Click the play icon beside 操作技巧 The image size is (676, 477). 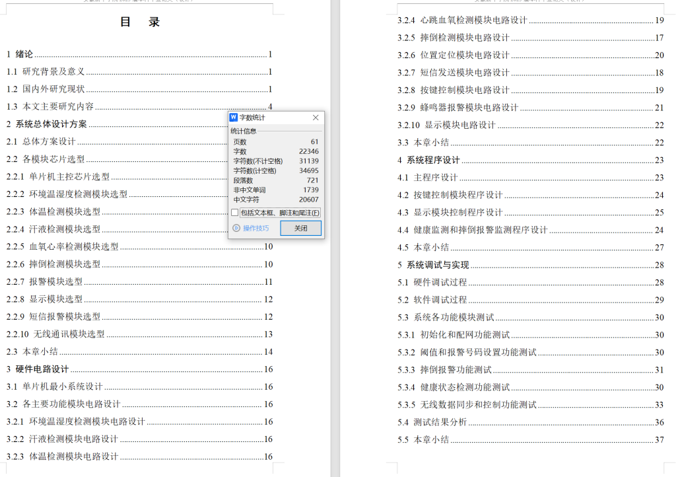(x=238, y=228)
